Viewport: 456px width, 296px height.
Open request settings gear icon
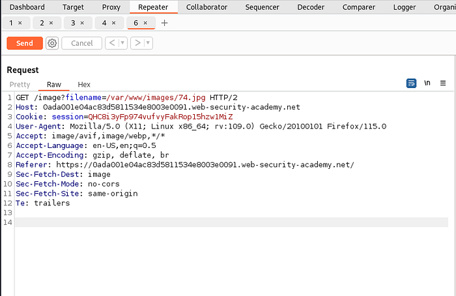[x=52, y=43]
